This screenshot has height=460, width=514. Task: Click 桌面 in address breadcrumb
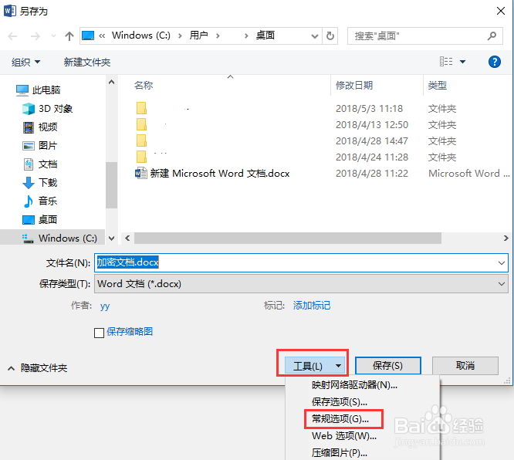(265, 36)
